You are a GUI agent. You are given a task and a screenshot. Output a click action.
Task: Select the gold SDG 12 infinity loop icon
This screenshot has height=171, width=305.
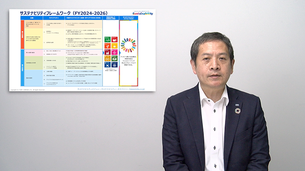[107, 58]
